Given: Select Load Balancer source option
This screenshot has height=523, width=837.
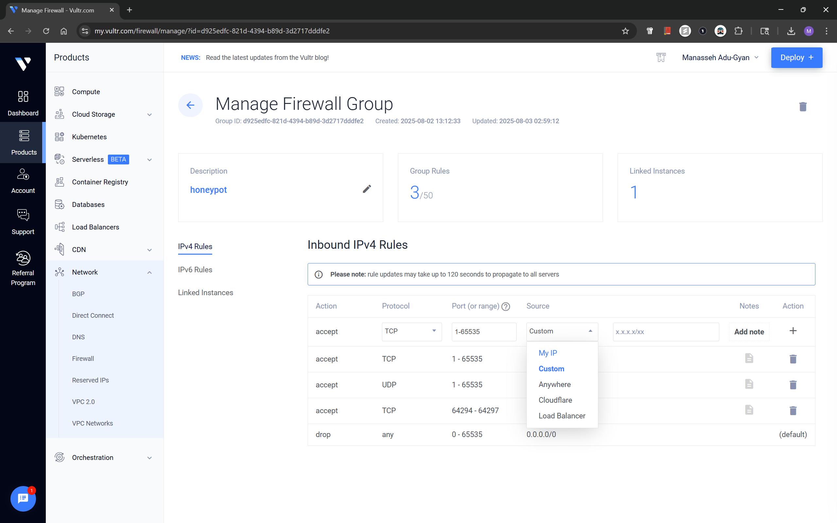Looking at the screenshot, I should pyautogui.click(x=562, y=416).
